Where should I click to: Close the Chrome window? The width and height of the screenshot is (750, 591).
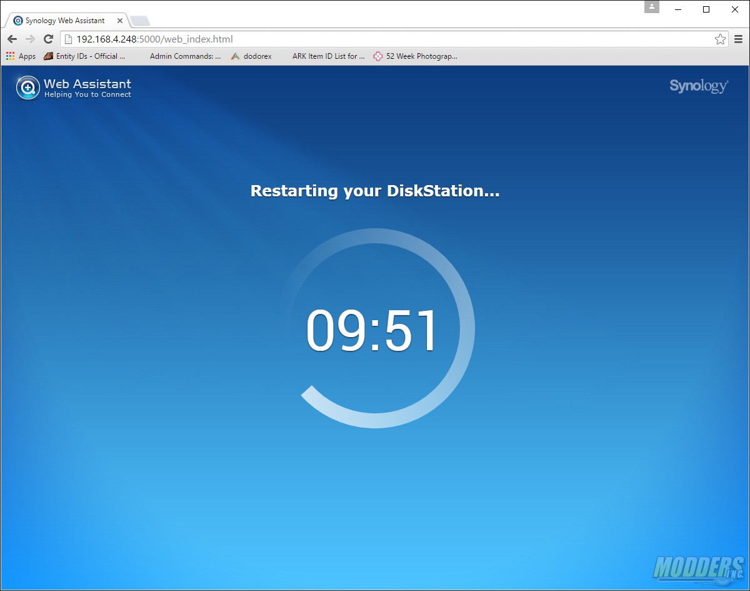coord(735,9)
